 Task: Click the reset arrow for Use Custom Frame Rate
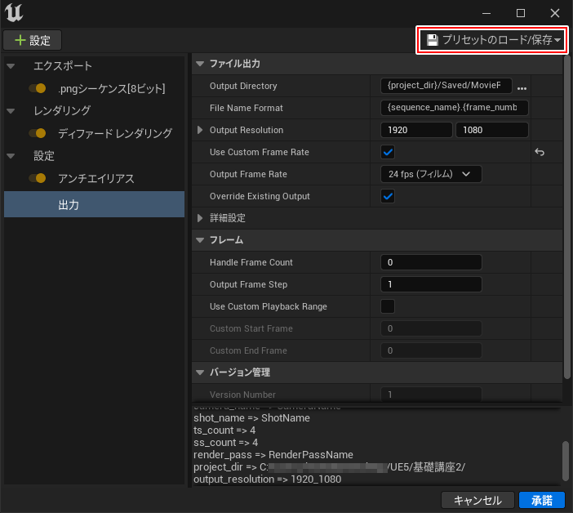(x=539, y=152)
